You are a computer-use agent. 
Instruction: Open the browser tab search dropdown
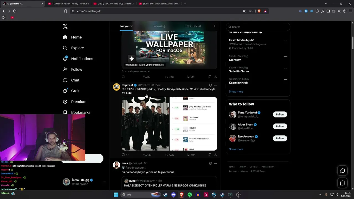pyautogui.click(x=326, y=4)
